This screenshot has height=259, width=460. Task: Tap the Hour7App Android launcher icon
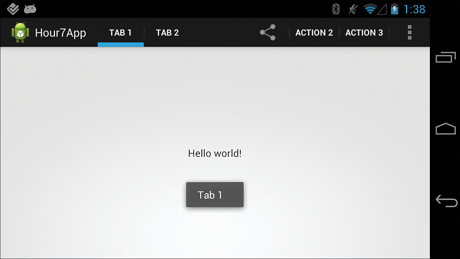tap(20, 32)
